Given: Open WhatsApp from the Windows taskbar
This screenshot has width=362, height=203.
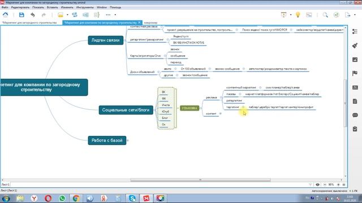Looking at the screenshot, I should point(62,198).
